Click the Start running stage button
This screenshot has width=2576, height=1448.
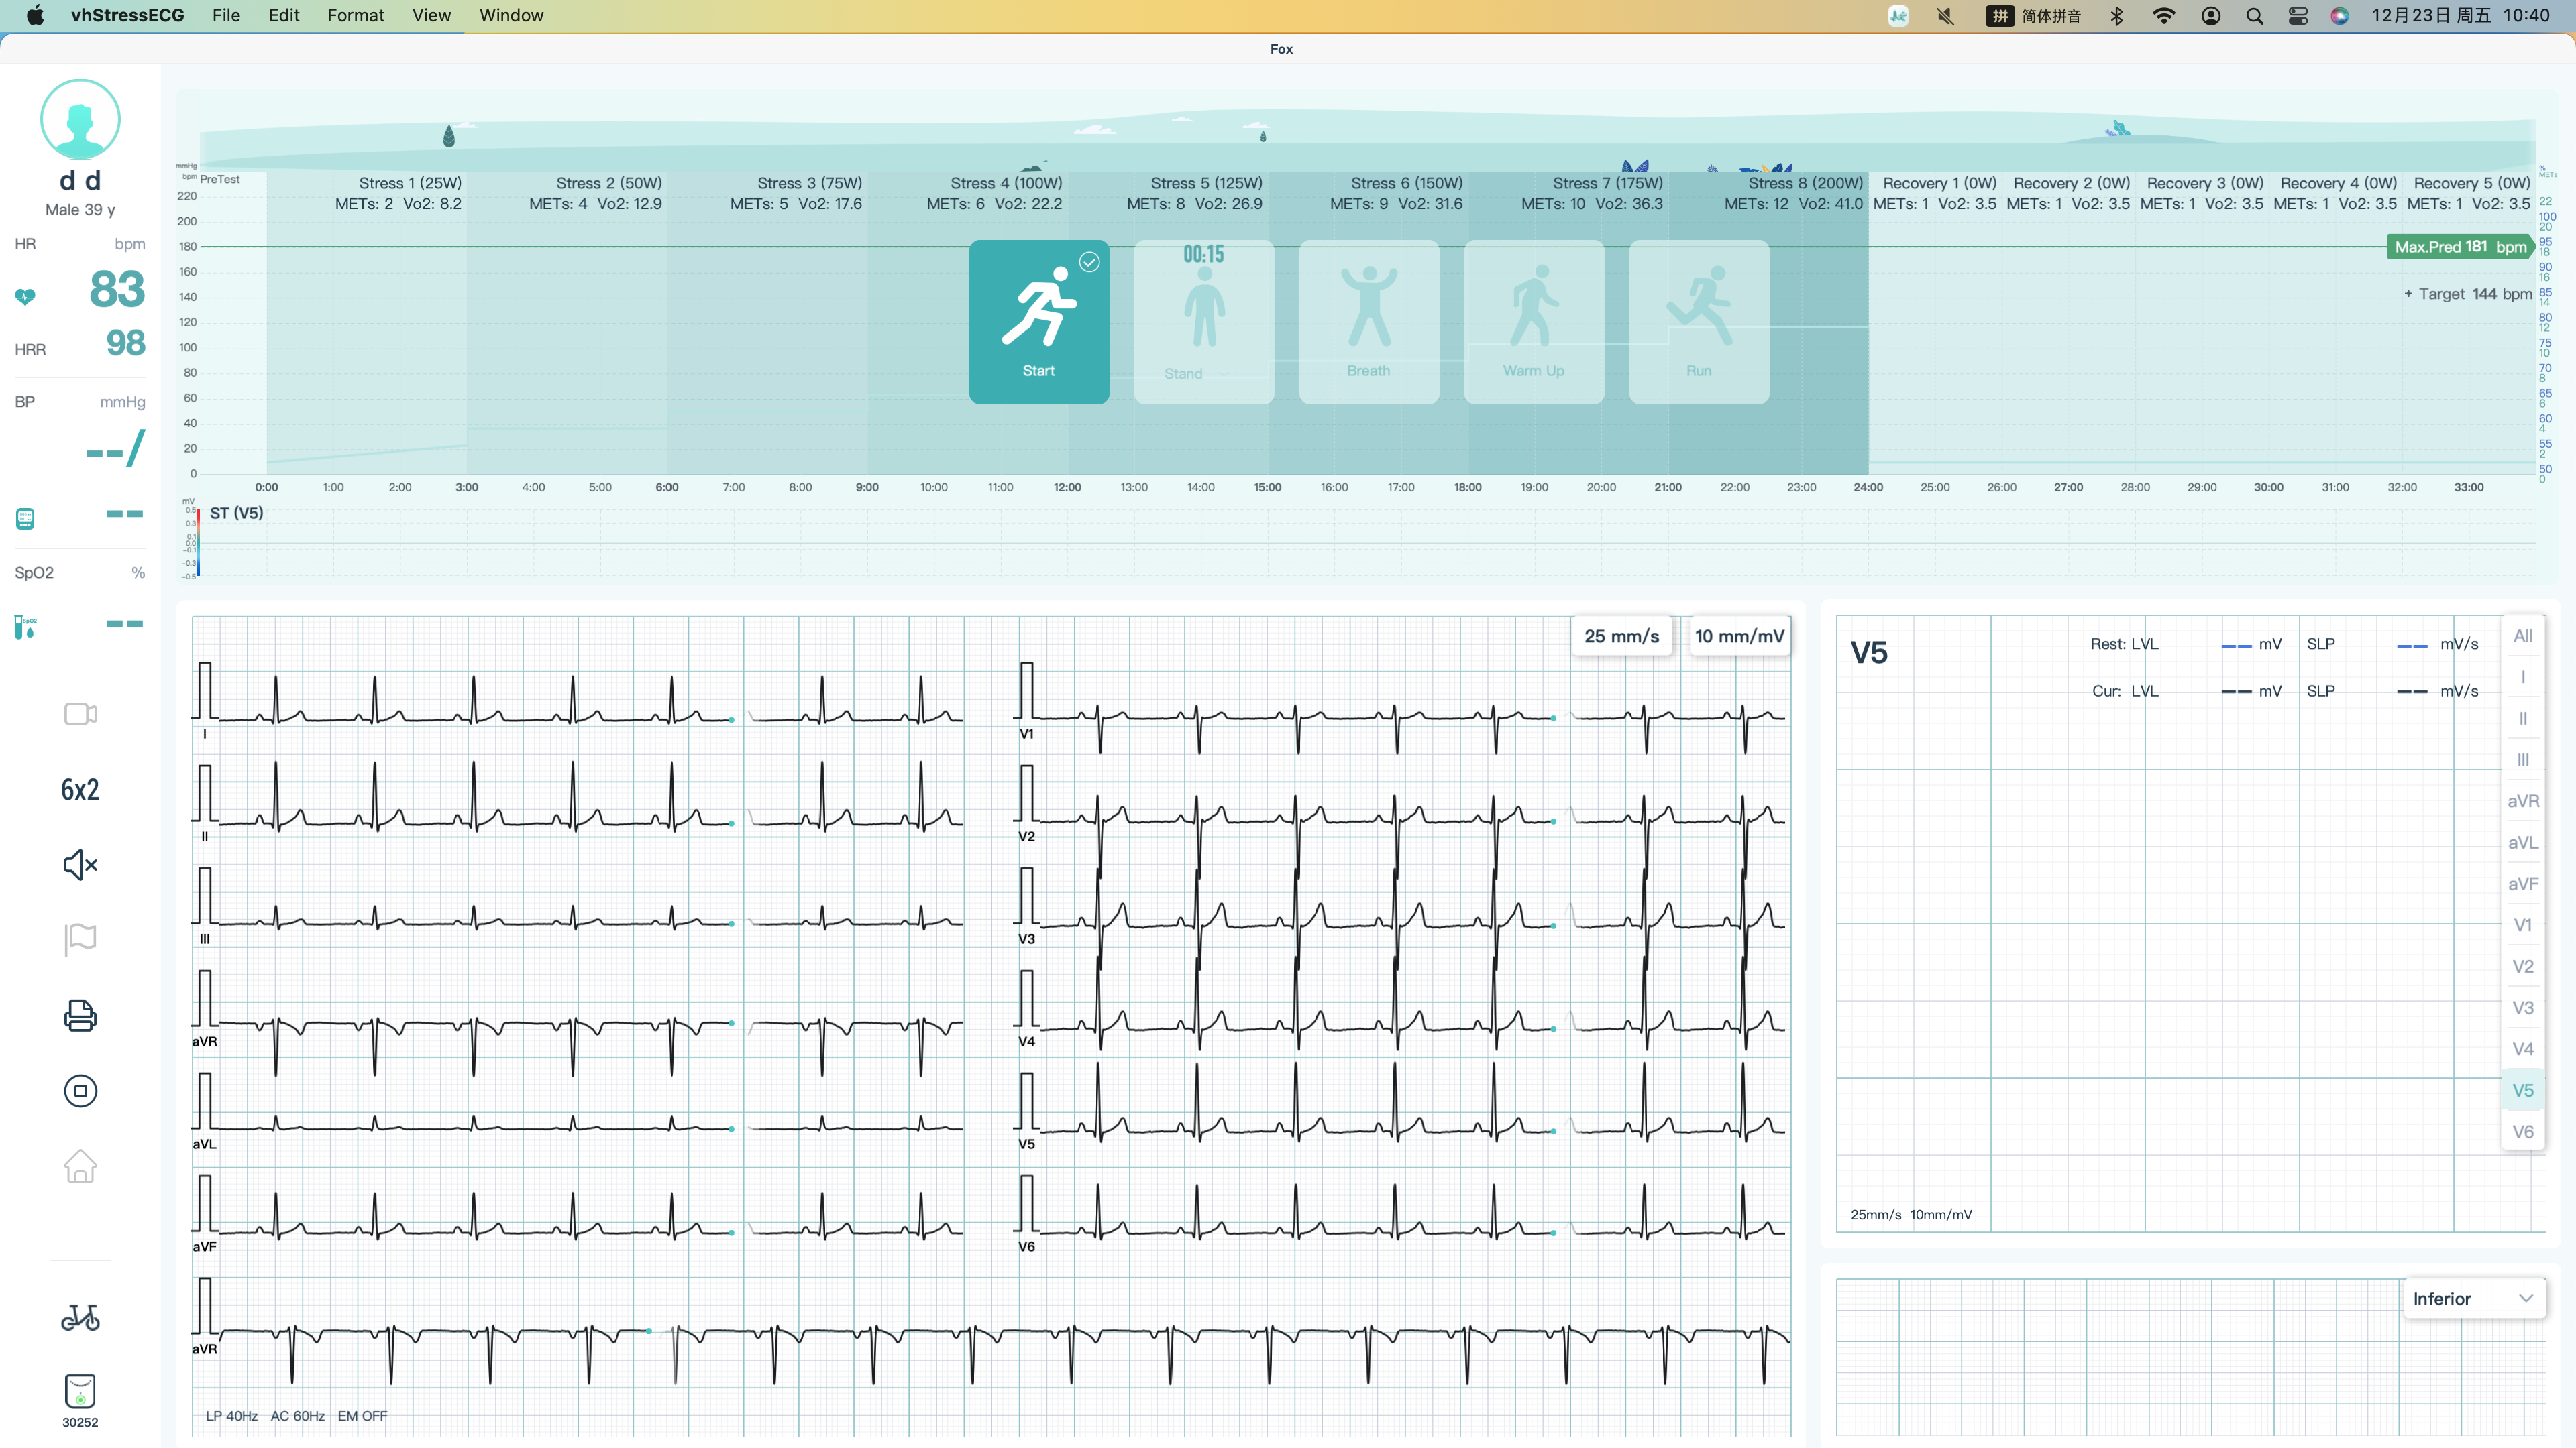(x=1038, y=322)
